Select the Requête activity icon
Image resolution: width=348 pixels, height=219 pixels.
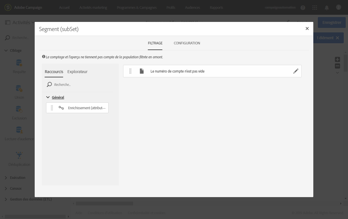click(19, 63)
